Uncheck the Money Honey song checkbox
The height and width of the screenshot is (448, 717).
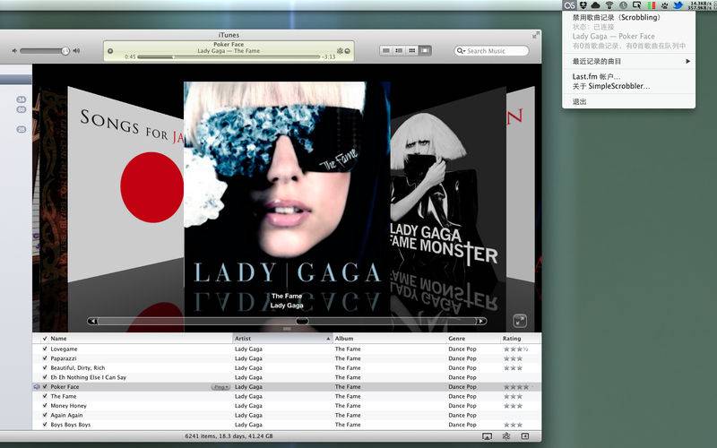(x=45, y=406)
